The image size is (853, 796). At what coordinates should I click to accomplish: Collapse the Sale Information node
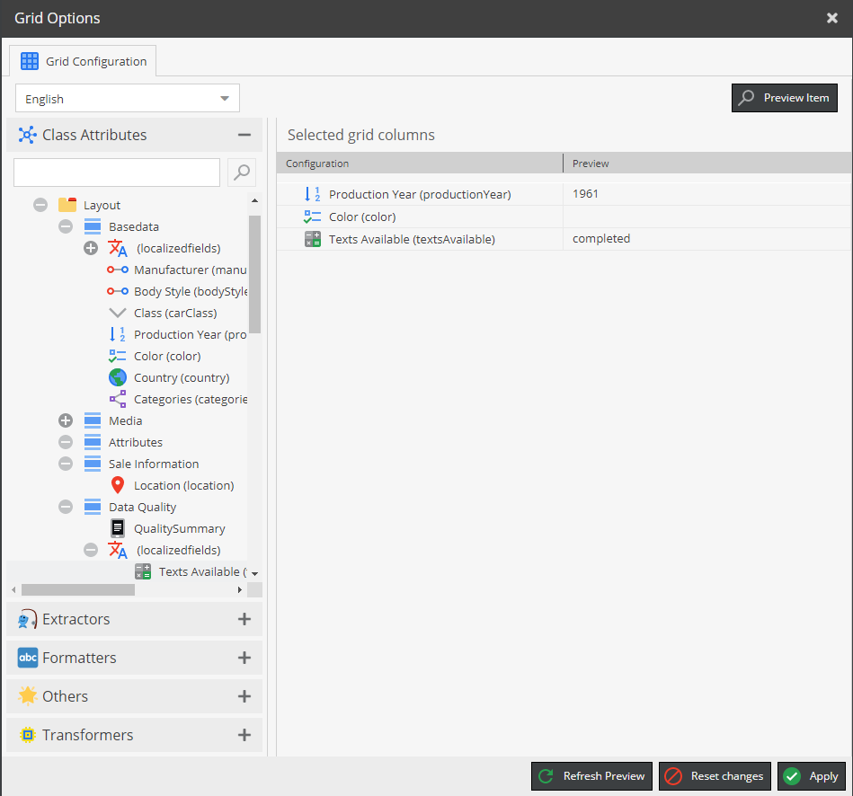point(66,464)
